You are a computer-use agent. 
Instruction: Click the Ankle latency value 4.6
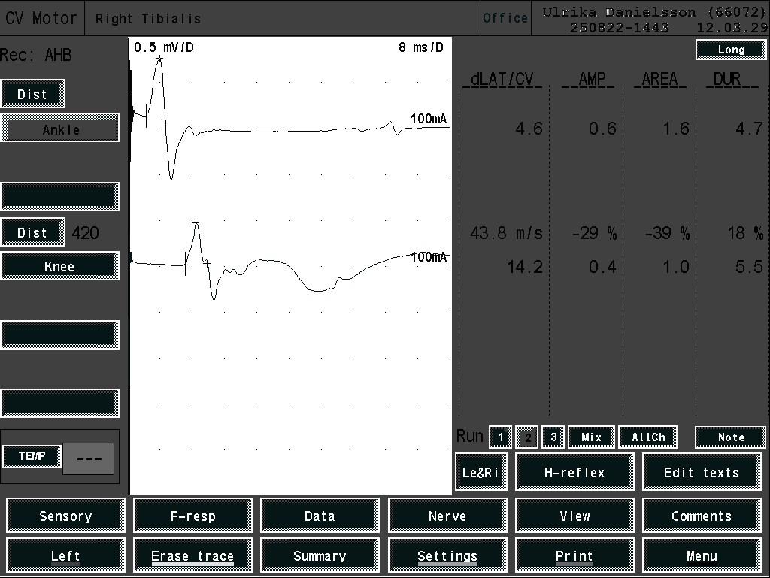point(529,129)
